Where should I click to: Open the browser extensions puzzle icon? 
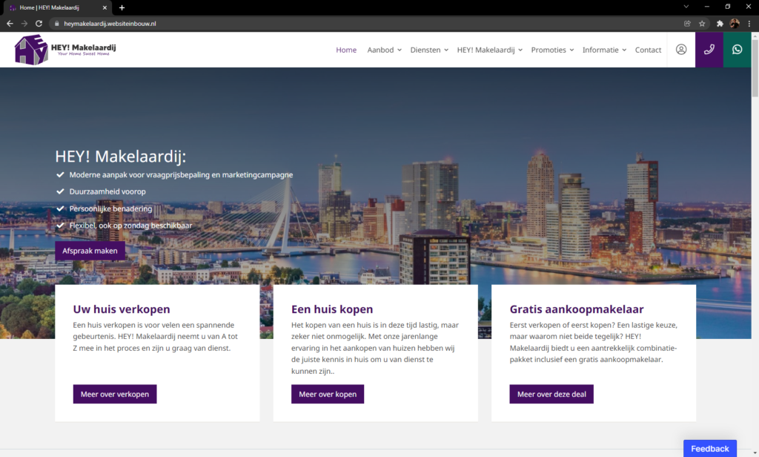[x=720, y=24]
